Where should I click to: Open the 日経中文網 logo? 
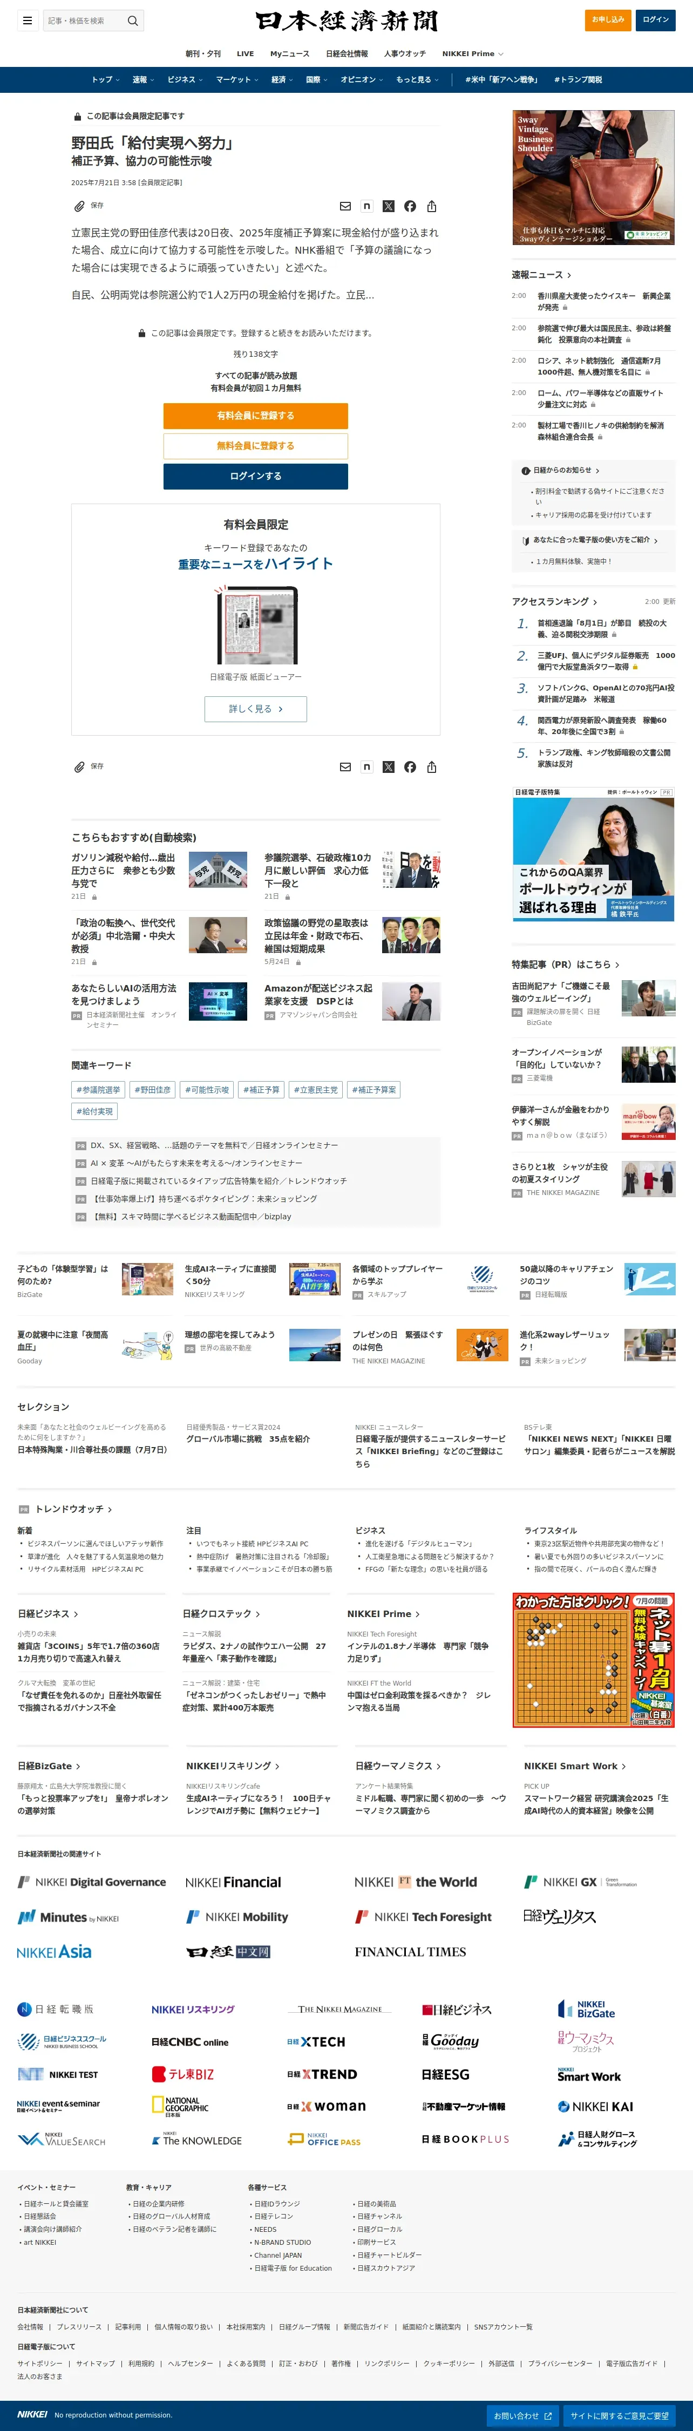click(228, 1951)
